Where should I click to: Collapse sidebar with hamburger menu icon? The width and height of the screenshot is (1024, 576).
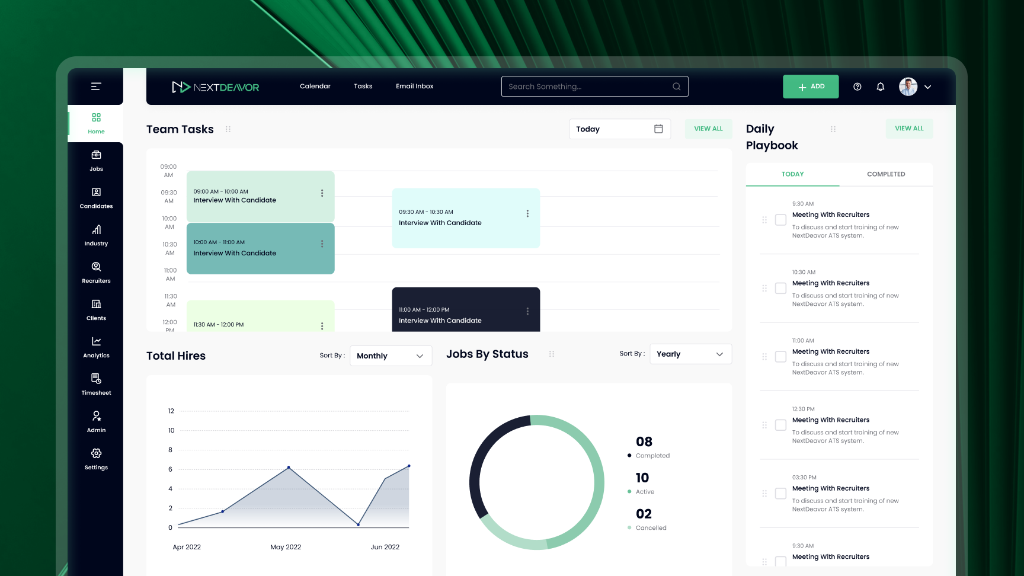click(x=96, y=87)
